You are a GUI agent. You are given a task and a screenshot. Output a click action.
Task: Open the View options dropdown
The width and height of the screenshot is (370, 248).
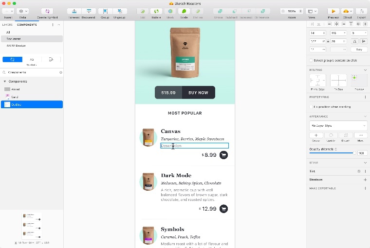[x=312, y=11]
